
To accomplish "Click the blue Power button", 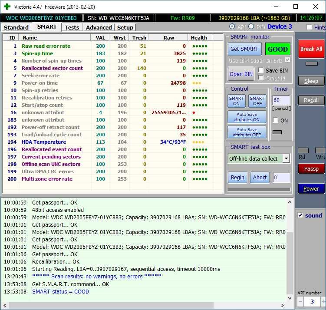I will [x=311, y=189].
